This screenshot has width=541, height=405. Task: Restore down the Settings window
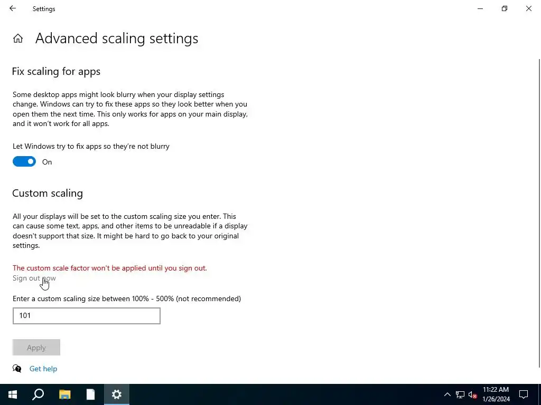pyautogui.click(x=505, y=8)
